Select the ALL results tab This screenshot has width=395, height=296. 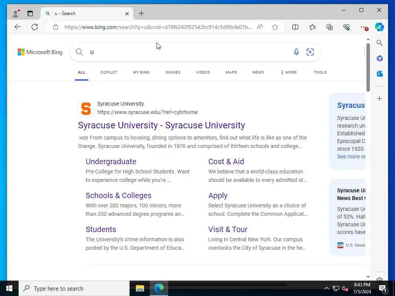click(x=82, y=72)
